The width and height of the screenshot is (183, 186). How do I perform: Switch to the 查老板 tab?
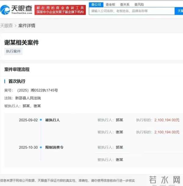(110, 5)
